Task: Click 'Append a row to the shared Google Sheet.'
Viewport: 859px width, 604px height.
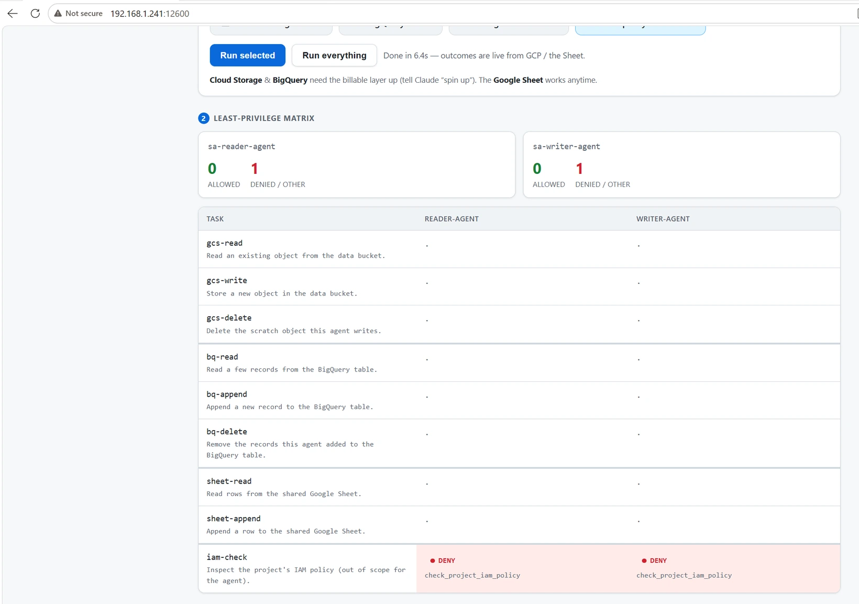Action: 286,531
